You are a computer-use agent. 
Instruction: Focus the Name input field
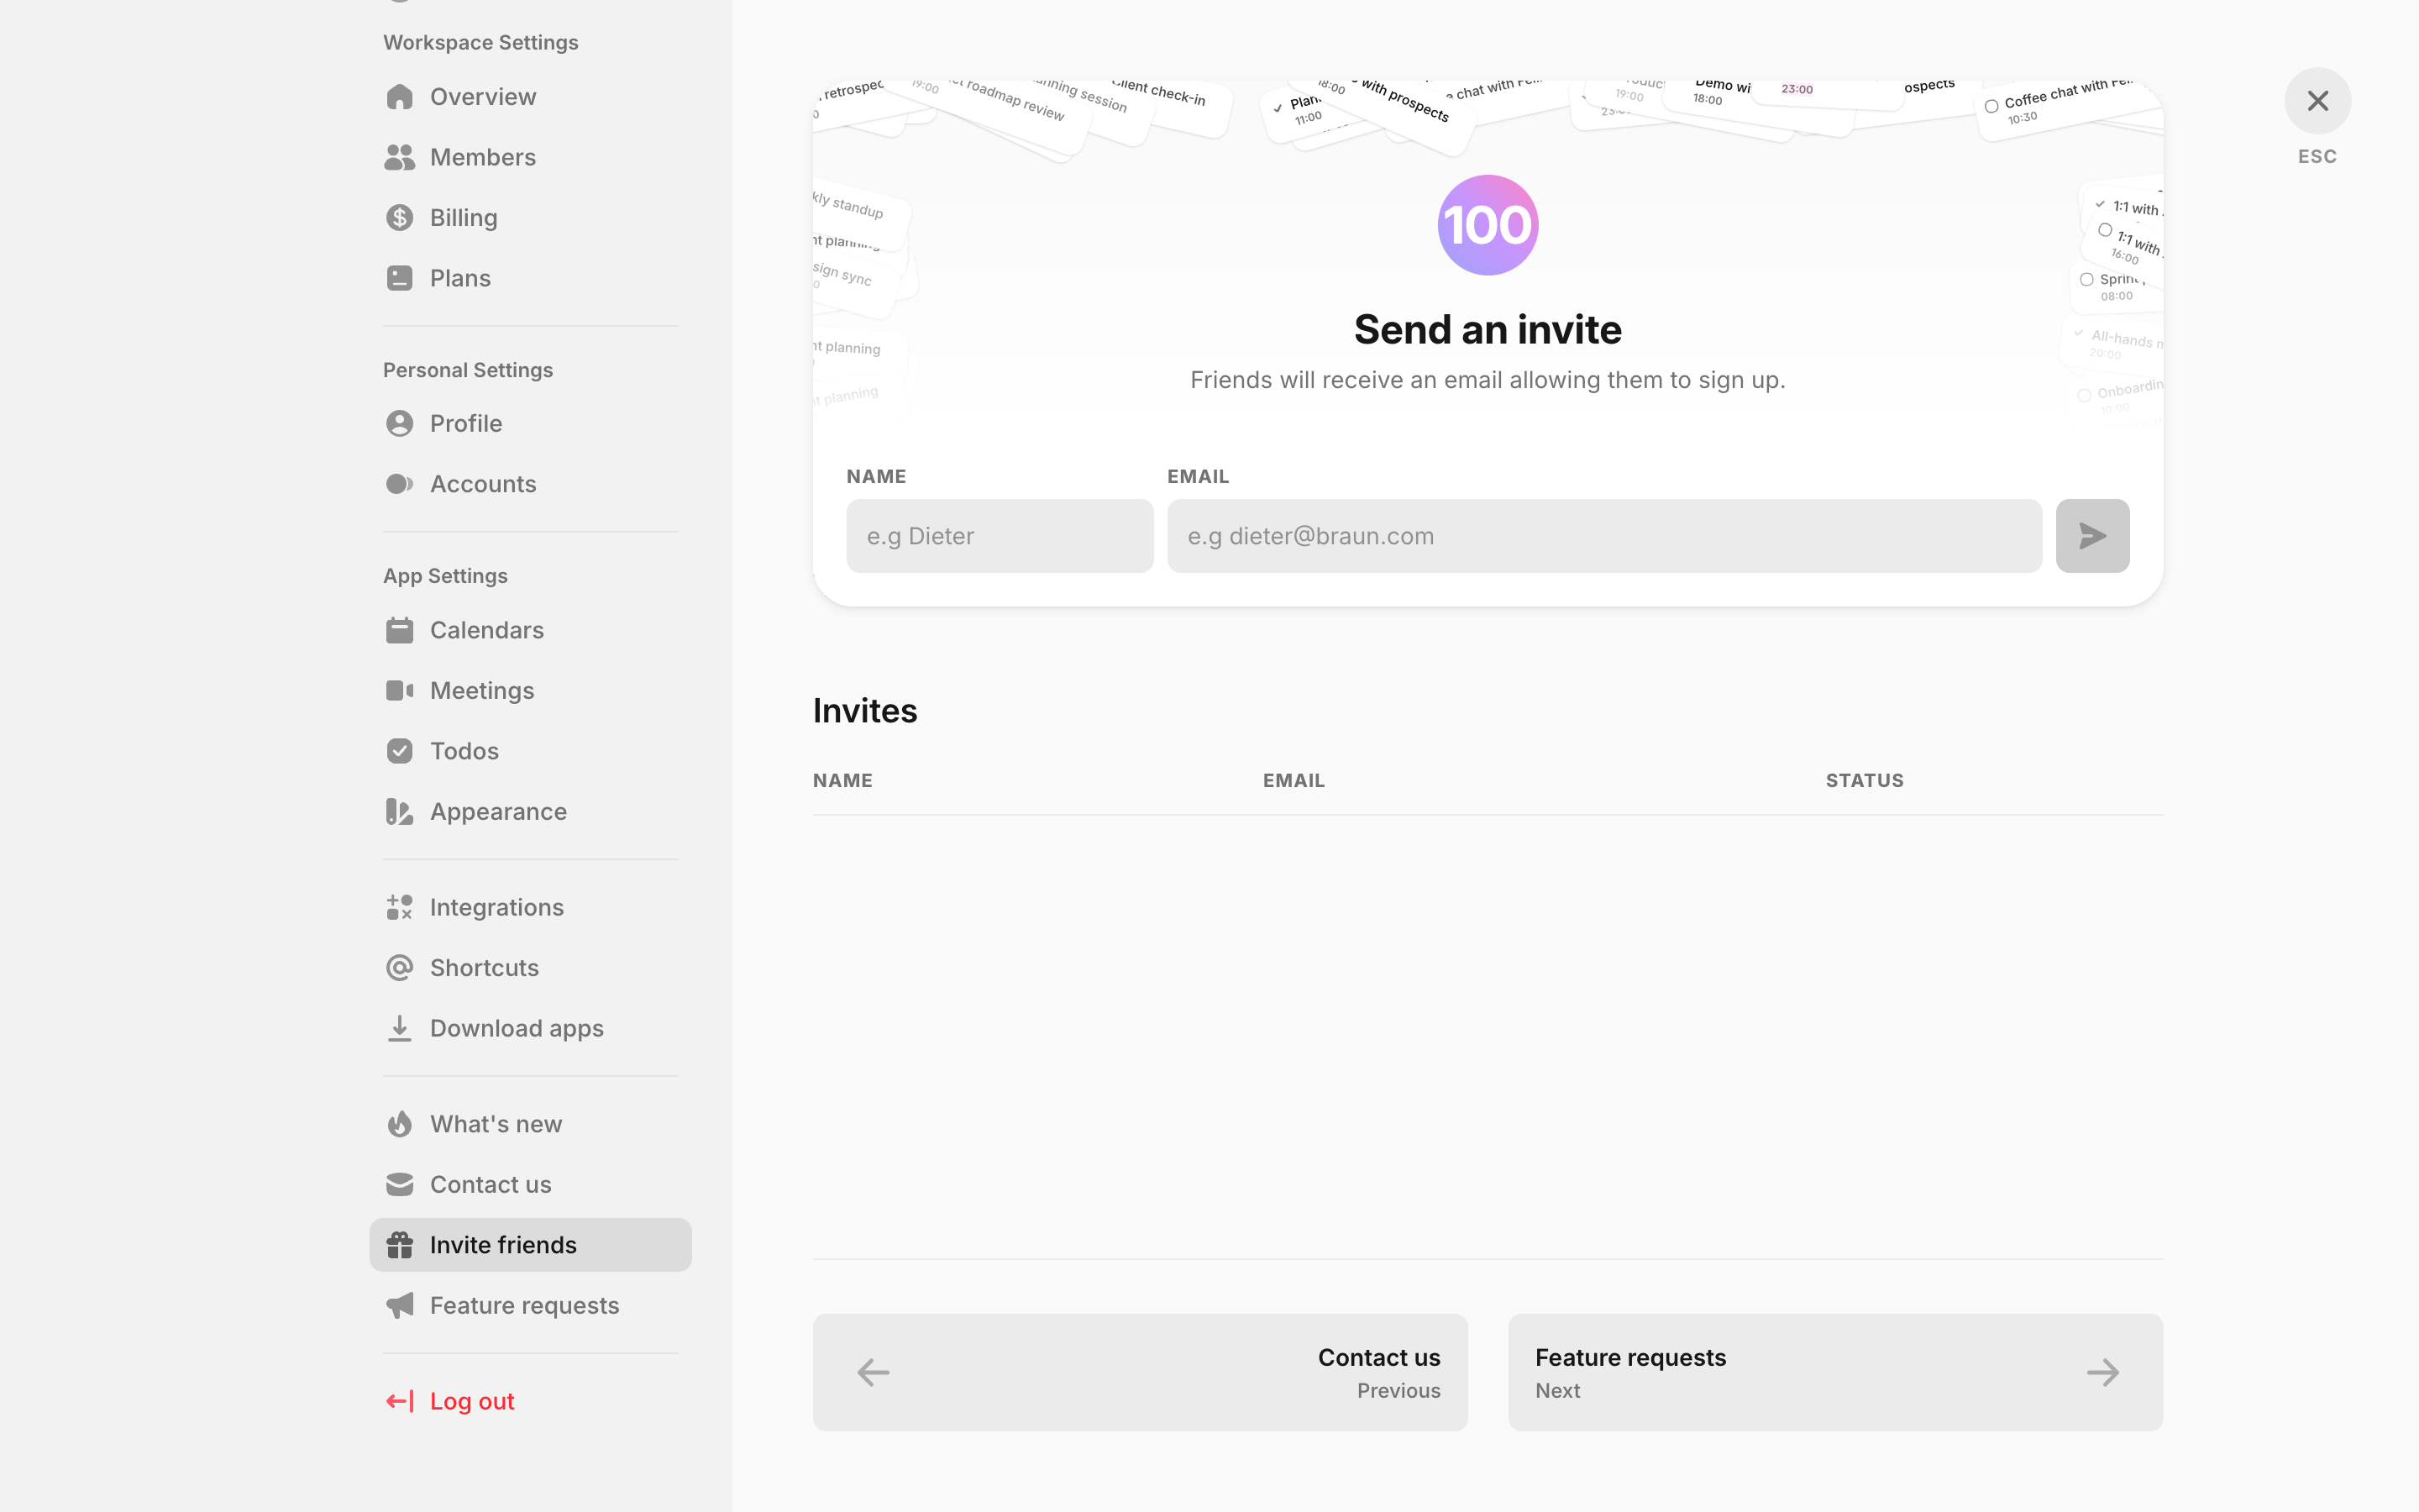(1000, 536)
